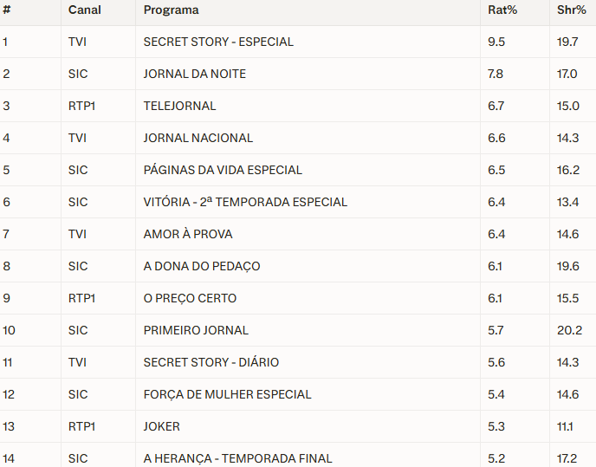596x467 pixels.
Task: Click the TELEJORNAL program name
Action: pos(179,106)
